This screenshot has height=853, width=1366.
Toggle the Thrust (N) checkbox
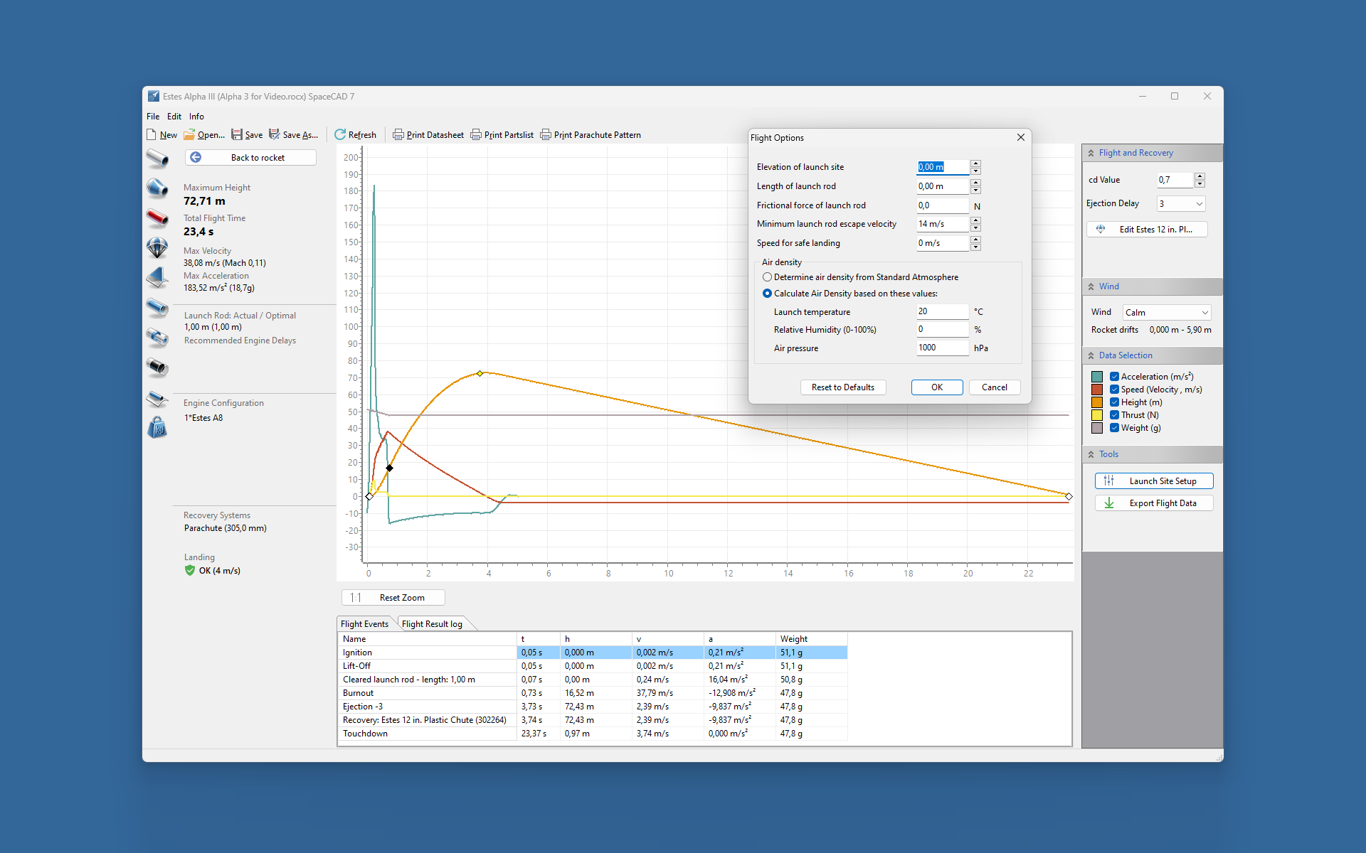tap(1114, 415)
